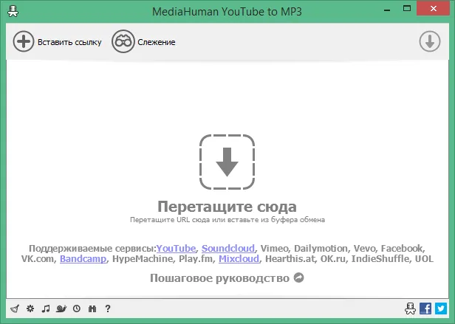Start all downloads with arrow circle button
The height and width of the screenshot is (324, 455).
[430, 41]
